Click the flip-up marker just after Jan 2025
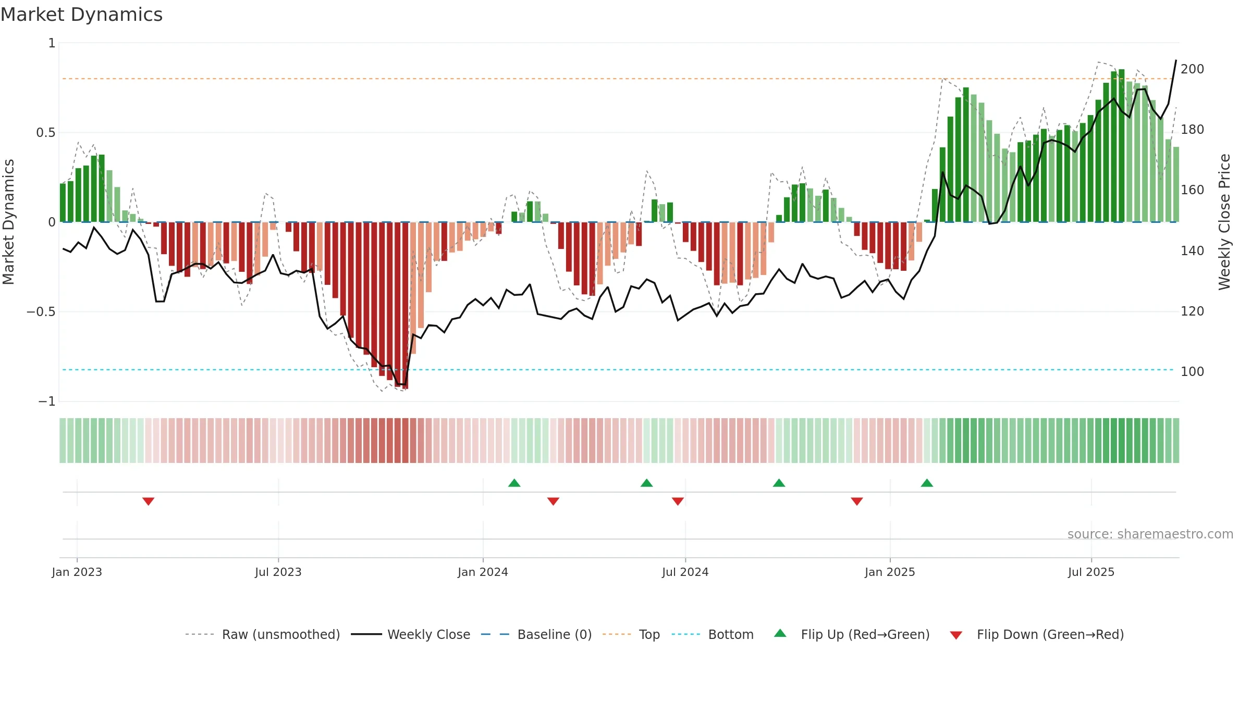Image resolution: width=1251 pixels, height=703 pixels. [x=927, y=483]
